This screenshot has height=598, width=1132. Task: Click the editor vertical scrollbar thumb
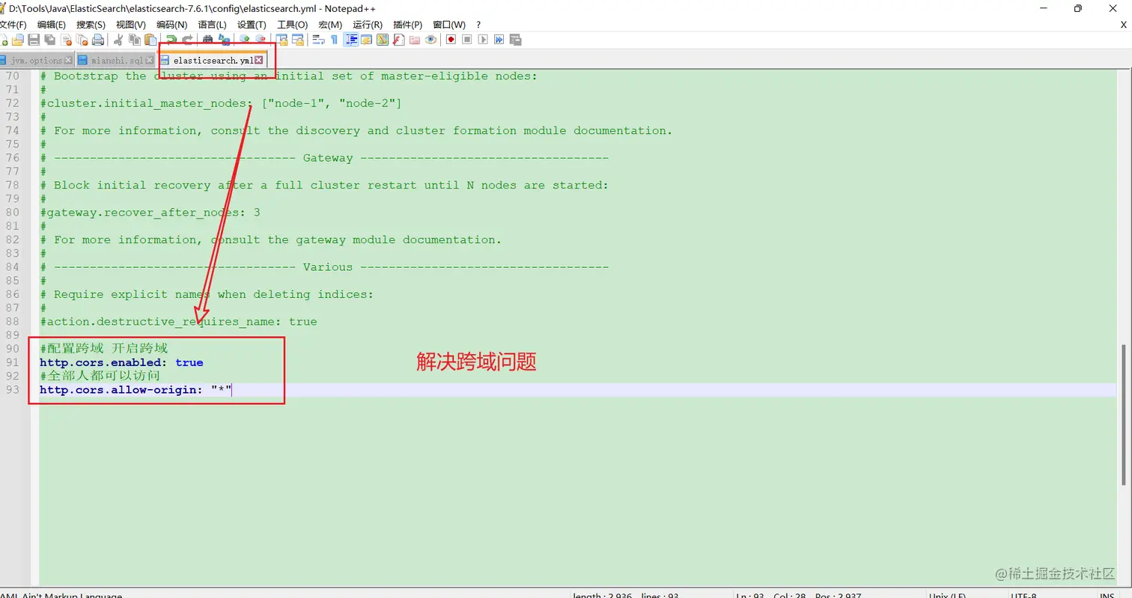pos(1125,415)
